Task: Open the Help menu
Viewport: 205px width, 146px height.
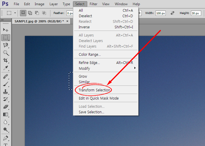Action: point(136,4)
